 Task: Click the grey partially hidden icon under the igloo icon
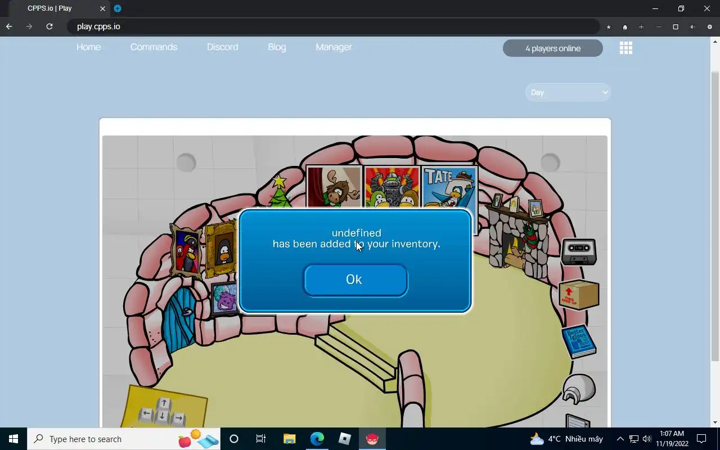coord(578,421)
